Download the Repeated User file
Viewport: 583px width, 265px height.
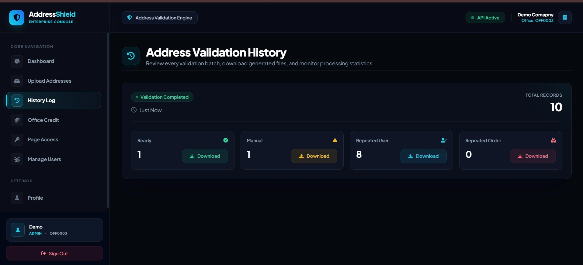tap(424, 156)
